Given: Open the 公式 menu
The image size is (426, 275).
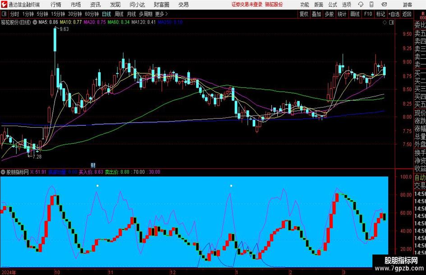Looking at the screenshot, I should [333, 5].
